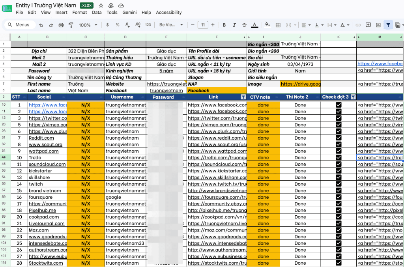Toggle Italic formatting
This screenshot has width=404, height=267.
click(x=234, y=25)
